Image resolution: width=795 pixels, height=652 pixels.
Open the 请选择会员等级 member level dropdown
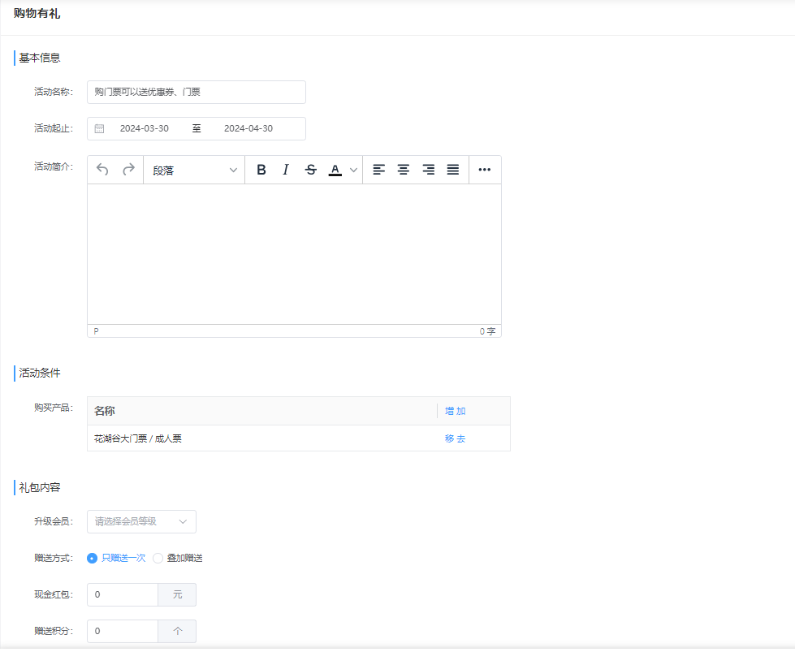click(x=141, y=521)
